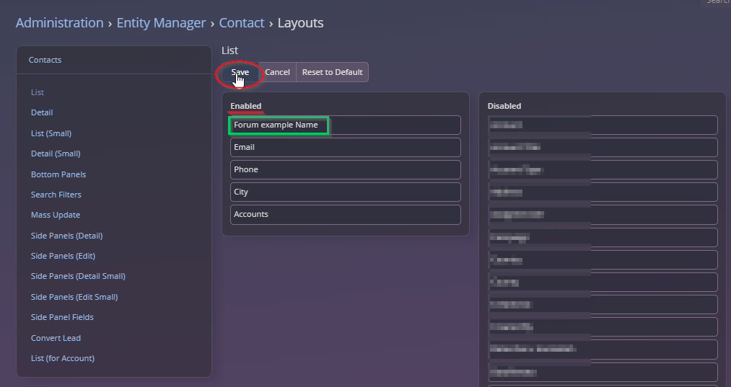Open Entity Manager breadcrumb link
Viewport: 731px width, 387px height.
161,23
